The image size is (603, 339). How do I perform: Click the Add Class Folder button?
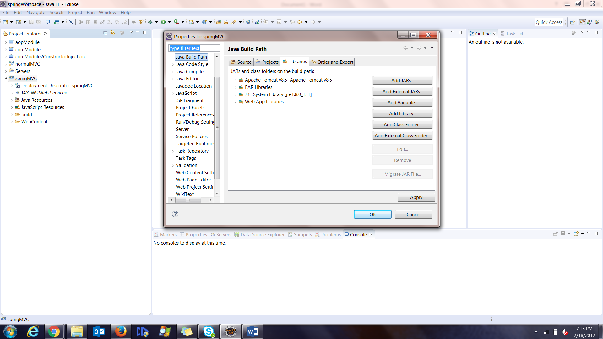(402, 125)
